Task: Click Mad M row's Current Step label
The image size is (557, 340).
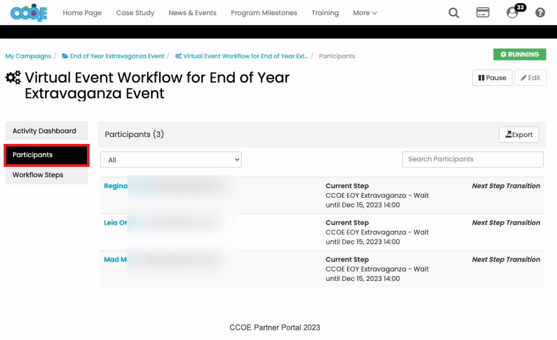Action: point(347,259)
